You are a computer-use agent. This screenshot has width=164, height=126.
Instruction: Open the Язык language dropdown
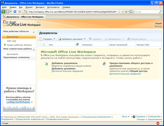tap(125, 116)
